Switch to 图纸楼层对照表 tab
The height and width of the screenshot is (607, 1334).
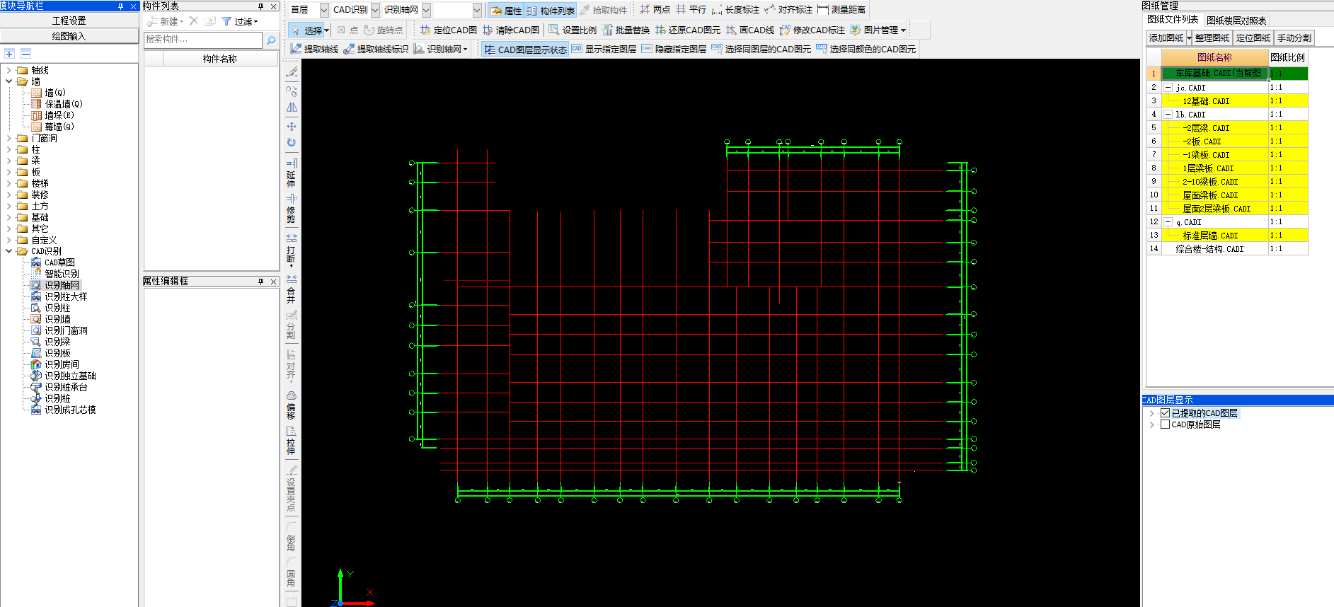click(x=1236, y=21)
